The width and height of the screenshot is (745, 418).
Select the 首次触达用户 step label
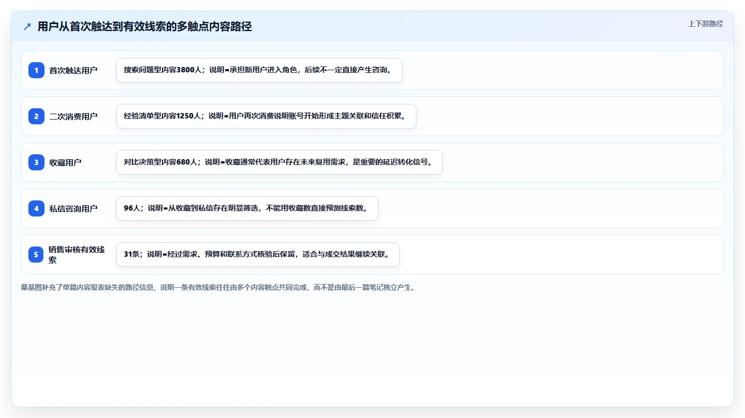(x=73, y=70)
